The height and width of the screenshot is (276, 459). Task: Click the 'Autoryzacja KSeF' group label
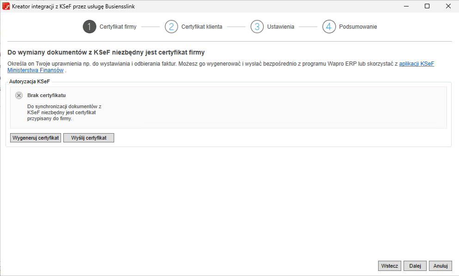pos(30,81)
